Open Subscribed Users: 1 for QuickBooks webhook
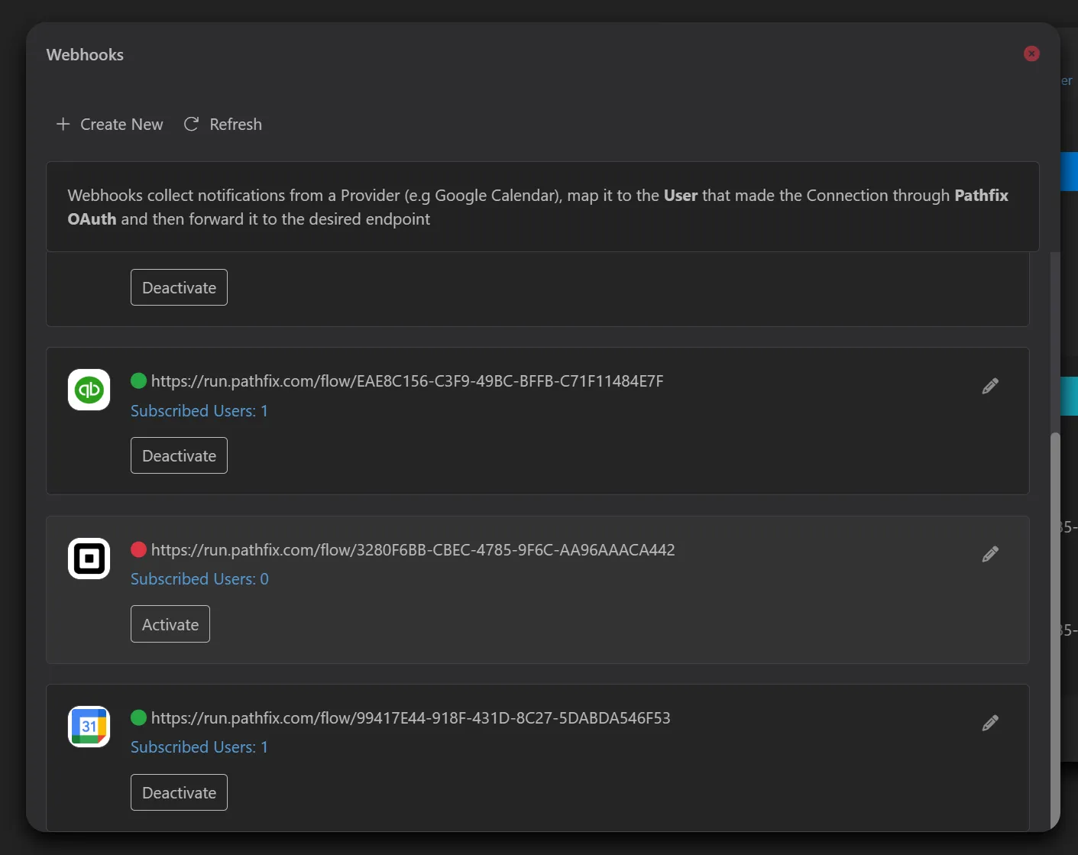This screenshot has height=855, width=1078. click(199, 411)
